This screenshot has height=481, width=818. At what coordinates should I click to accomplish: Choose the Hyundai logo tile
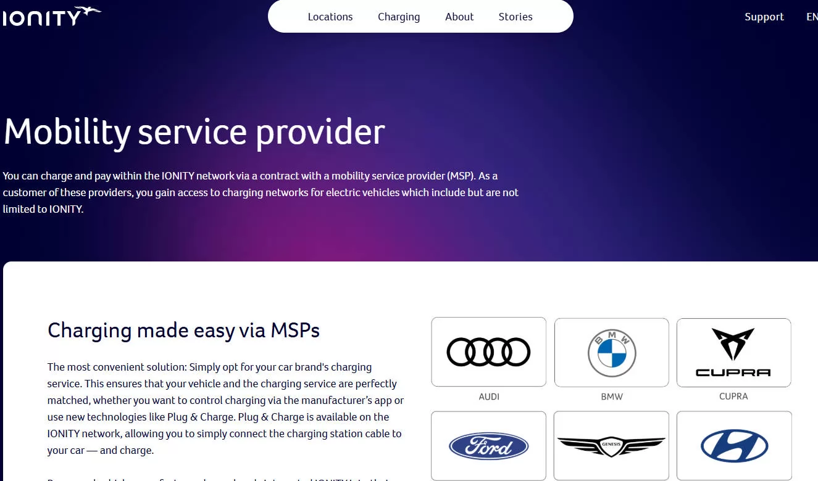(x=734, y=446)
